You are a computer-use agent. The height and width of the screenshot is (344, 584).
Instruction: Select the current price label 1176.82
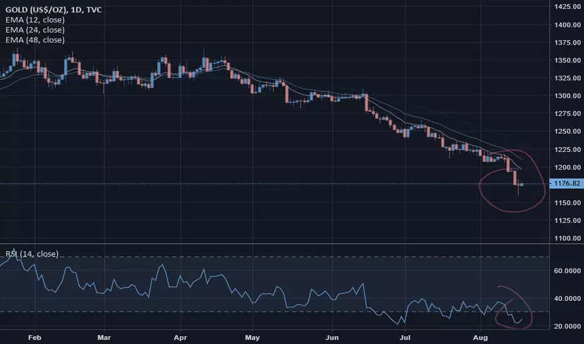566,183
